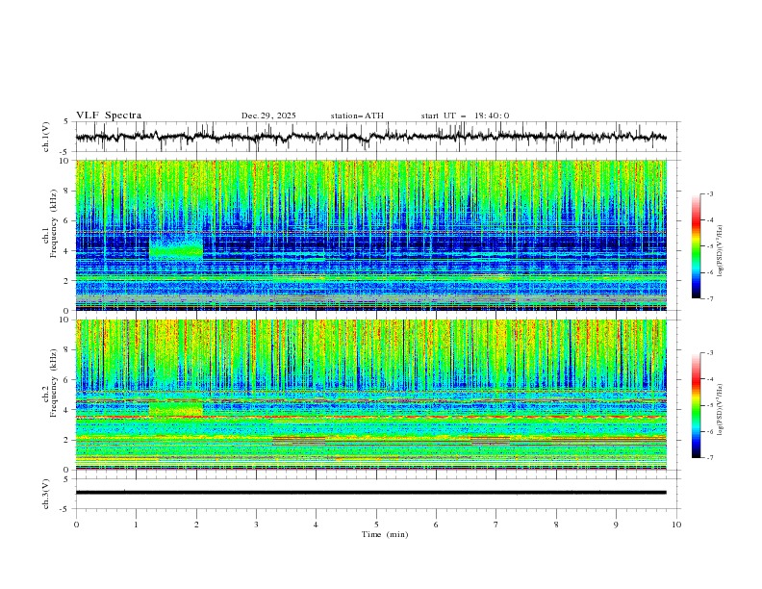Select the "-3" tick on ch.1 colorbar

click(x=709, y=193)
